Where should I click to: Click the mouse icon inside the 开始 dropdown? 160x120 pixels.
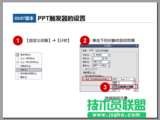click(x=94, y=55)
